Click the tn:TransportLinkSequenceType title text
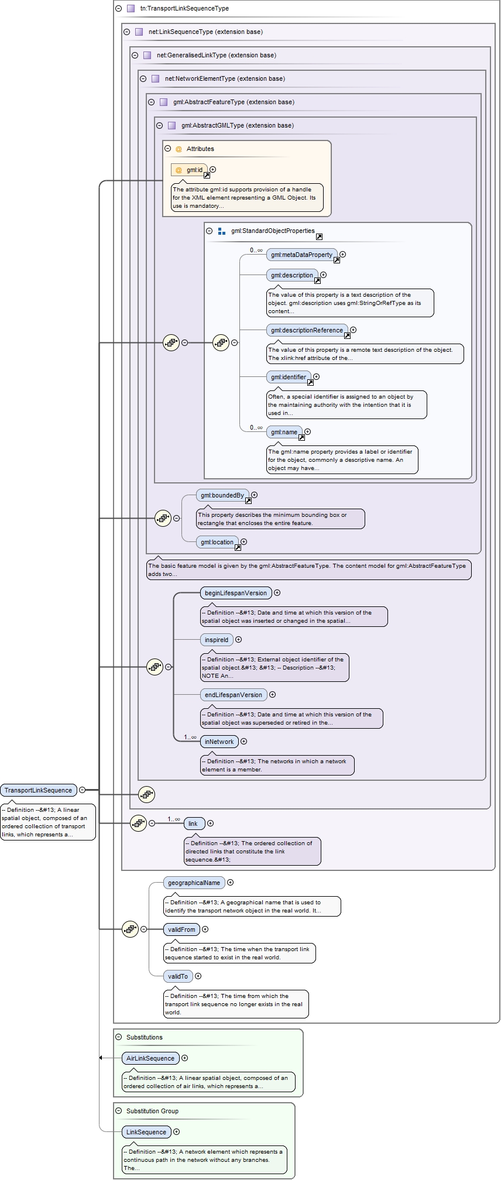This screenshot has height=1180, width=501. point(184,9)
